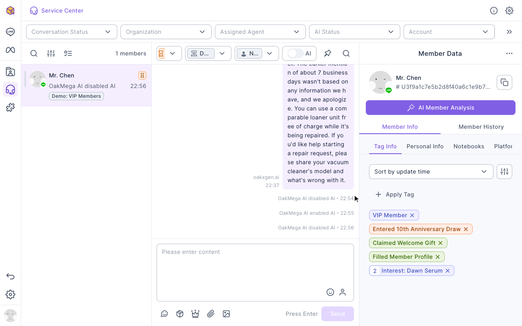This screenshot has height=326, width=522.
Task: Copy Mr. Chen's member ID
Action: pos(504,82)
